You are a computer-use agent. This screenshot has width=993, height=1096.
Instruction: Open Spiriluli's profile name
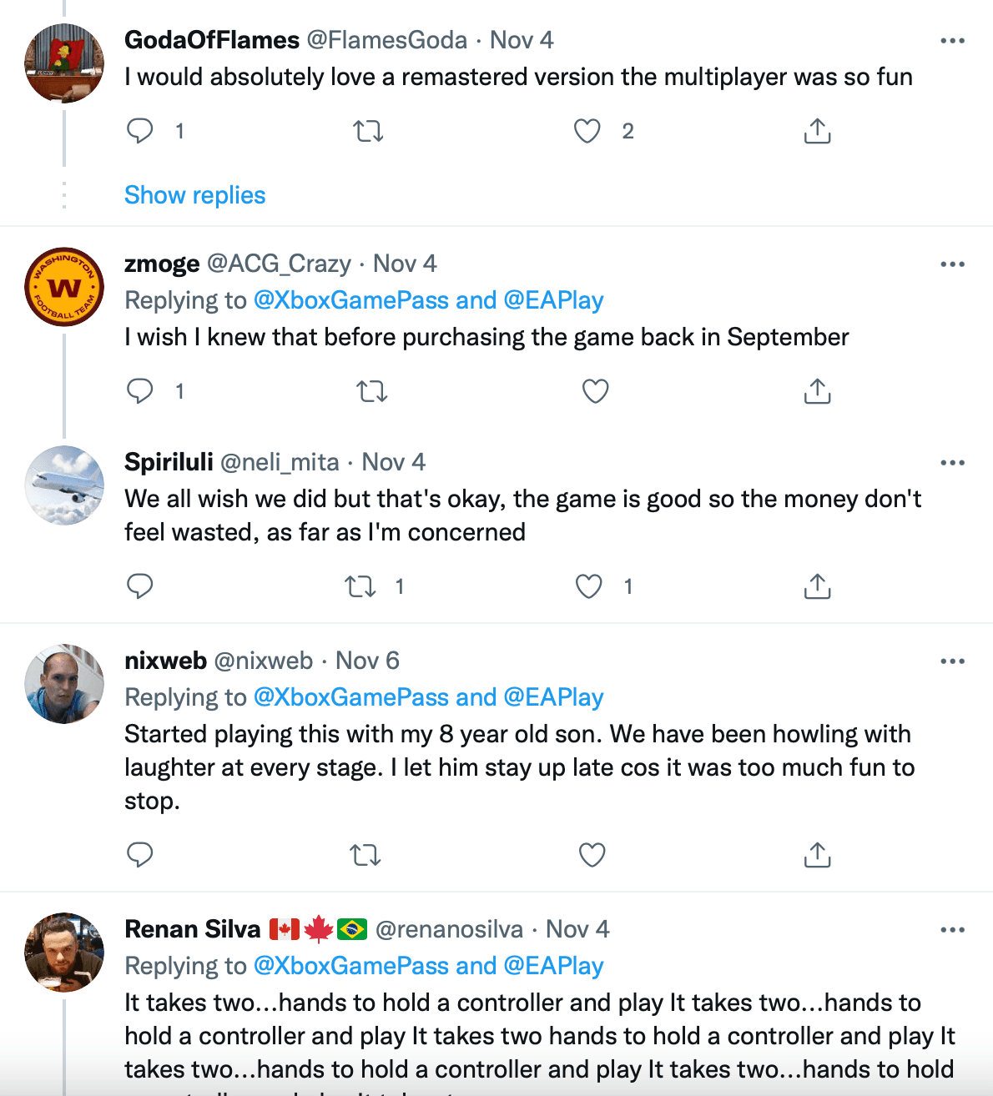pyautogui.click(x=169, y=462)
